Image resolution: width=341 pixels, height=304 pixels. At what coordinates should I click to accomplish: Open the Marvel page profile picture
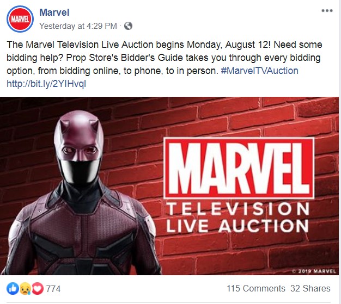coord(20,19)
